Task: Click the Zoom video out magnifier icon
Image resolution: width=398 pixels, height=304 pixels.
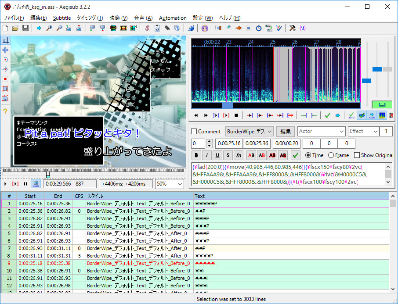Action: 59,28
